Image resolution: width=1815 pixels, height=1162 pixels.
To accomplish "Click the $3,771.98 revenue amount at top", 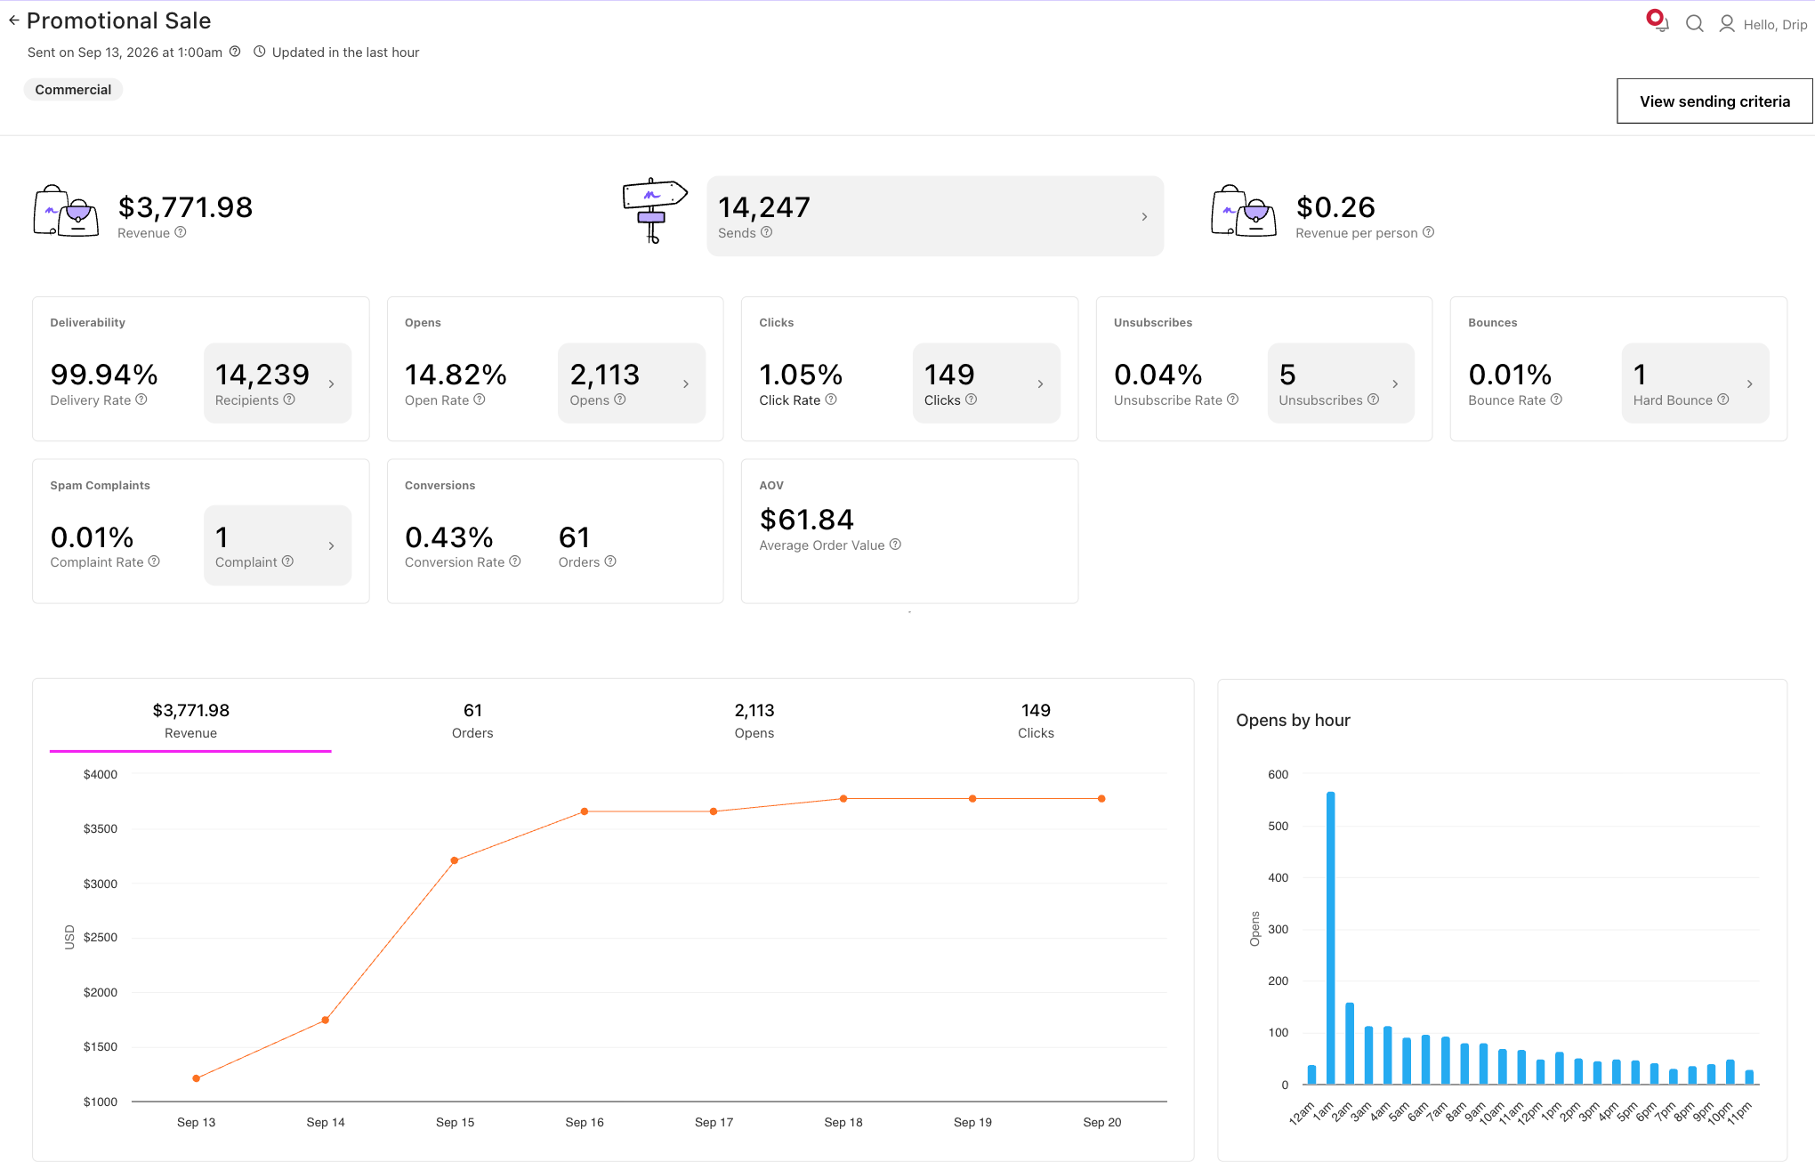I will (185, 207).
